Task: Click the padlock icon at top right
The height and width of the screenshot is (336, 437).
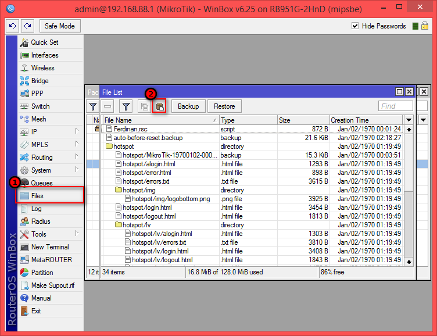Action: [x=425, y=26]
